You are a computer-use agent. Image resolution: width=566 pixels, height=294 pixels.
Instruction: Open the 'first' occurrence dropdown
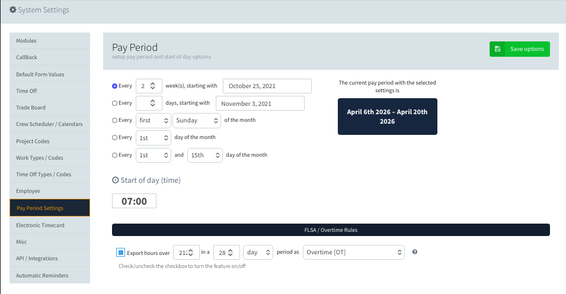tap(153, 120)
